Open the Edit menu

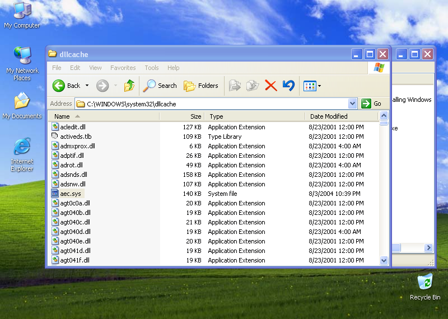[x=75, y=68]
